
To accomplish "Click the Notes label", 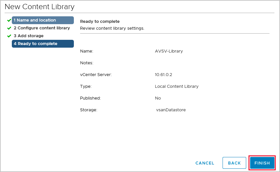I will coord(87,63).
